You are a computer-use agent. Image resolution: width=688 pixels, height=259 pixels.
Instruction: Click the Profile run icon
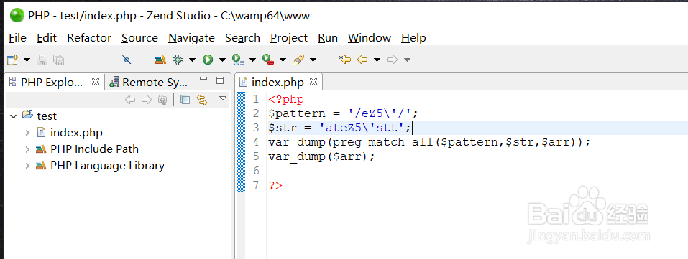click(237, 60)
